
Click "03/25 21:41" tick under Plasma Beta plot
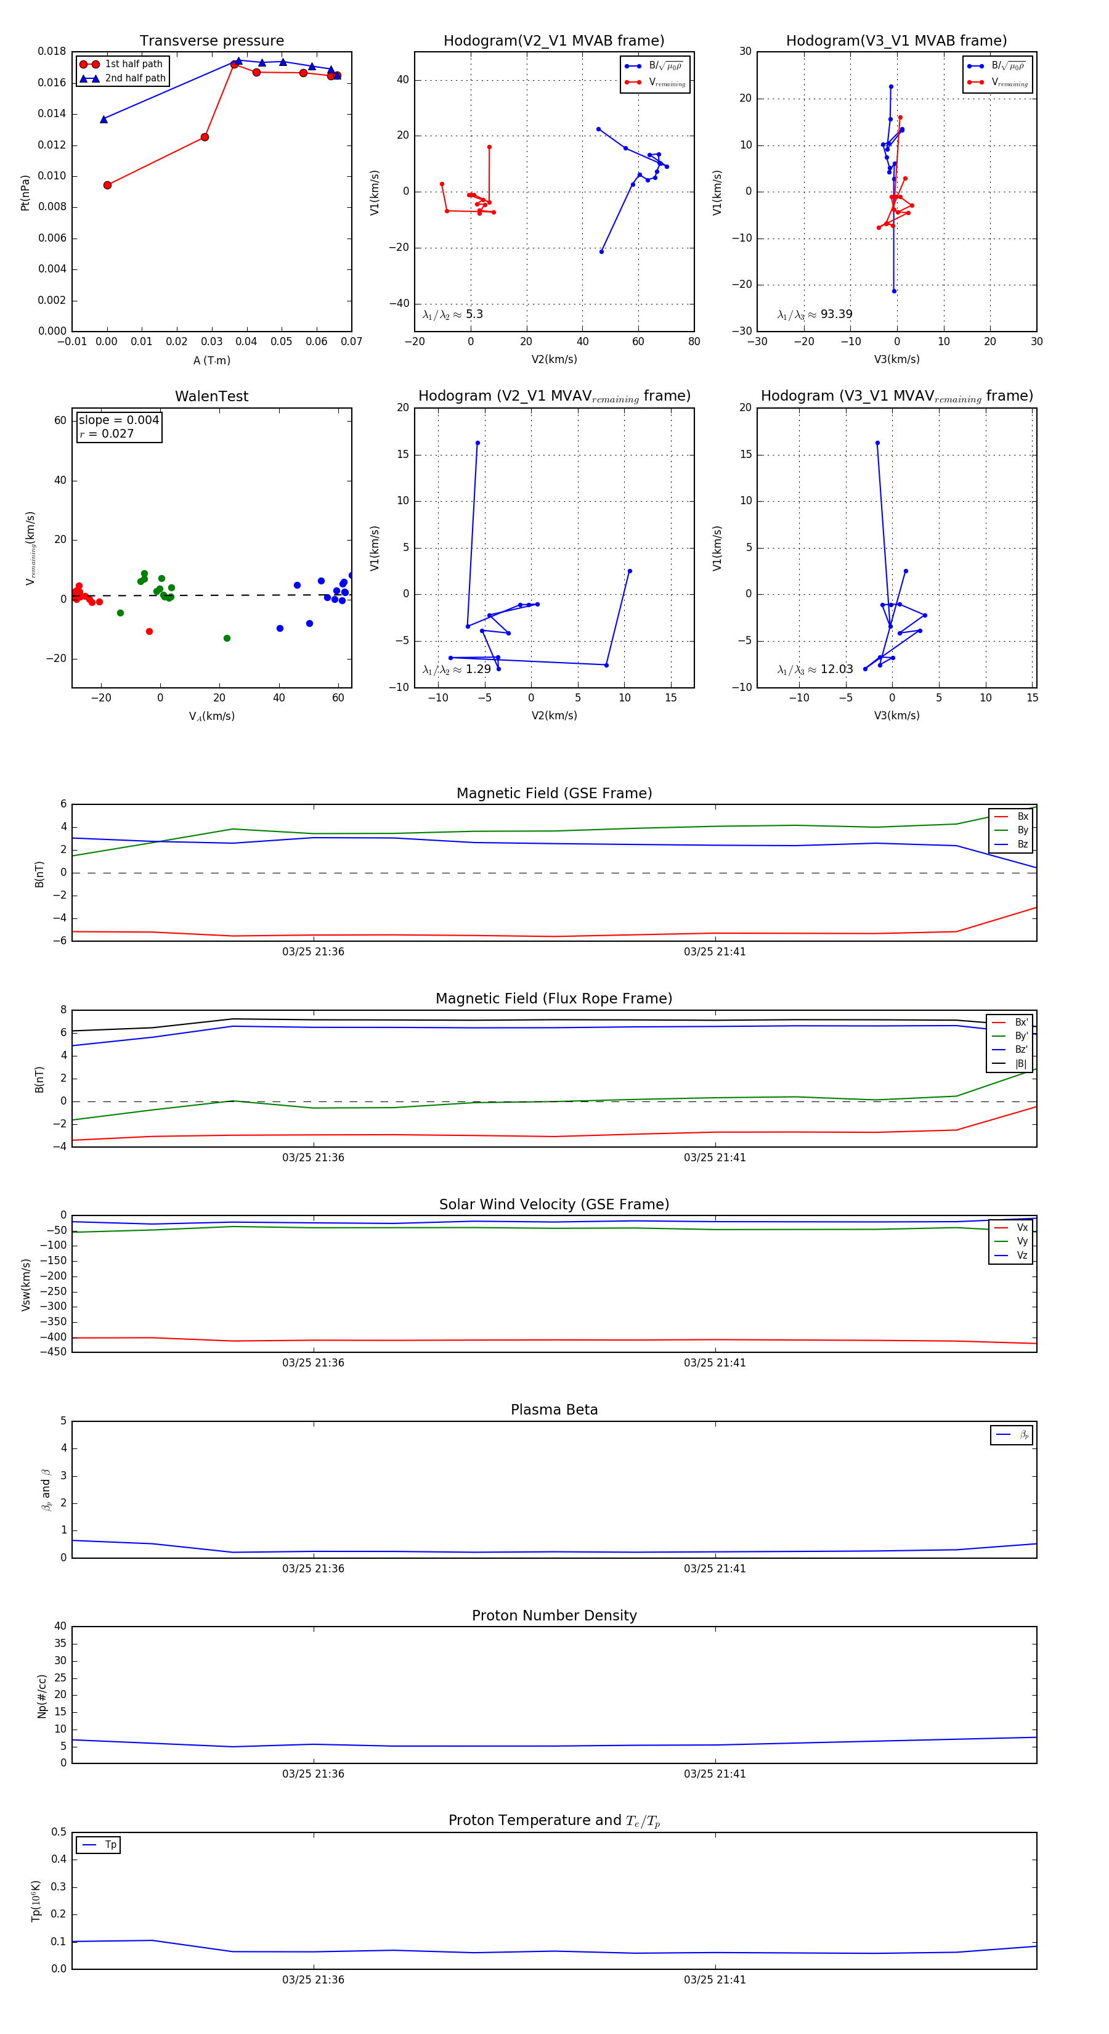point(714,1569)
